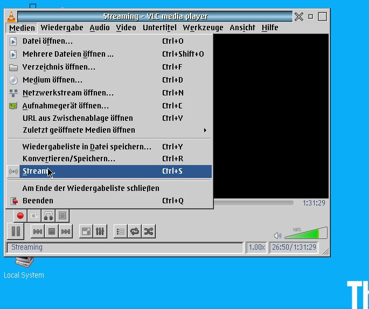Open the Hilfe menu
This screenshot has width=369, height=309.
[x=270, y=28]
